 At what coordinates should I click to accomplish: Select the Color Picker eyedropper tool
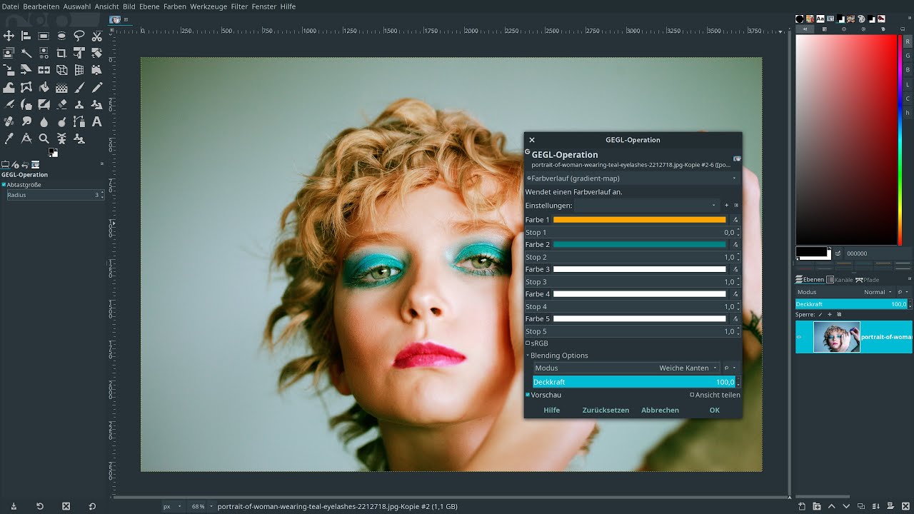point(9,139)
